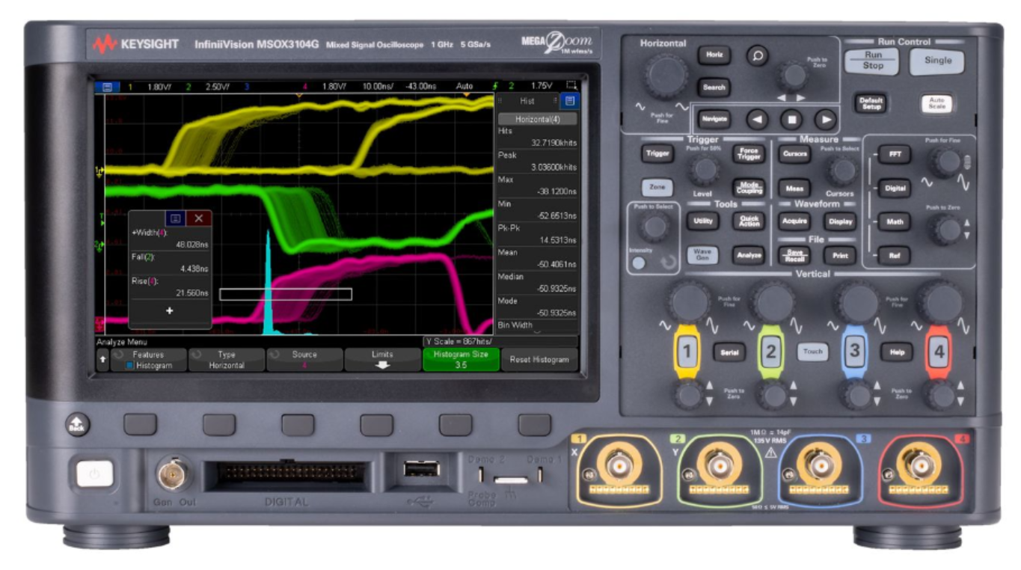The image size is (1021, 570).
Task: Expand the Horizontal(4) histogram selector in sidebar
Action: 536,119
